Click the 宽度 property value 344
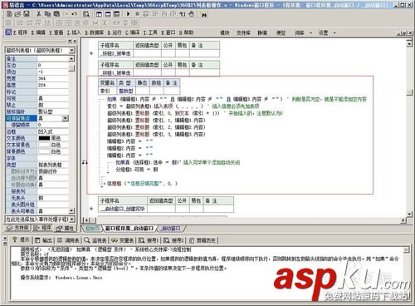Image resolution: width=415 pixels, height=306 pixels. 53,78
